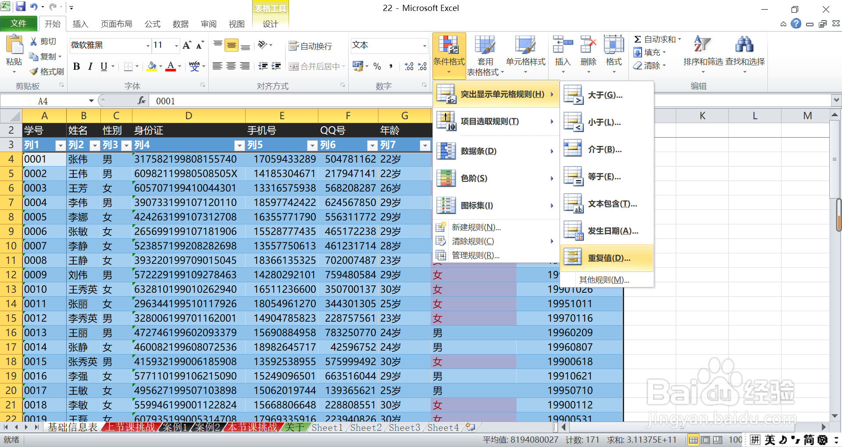
Task: Click the wén phonetic guide icon
Action: (194, 66)
